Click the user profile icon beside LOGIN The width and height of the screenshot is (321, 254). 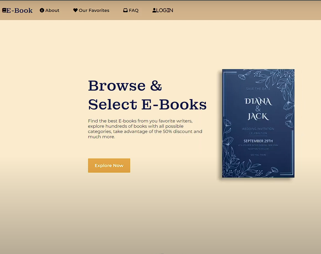point(154,10)
